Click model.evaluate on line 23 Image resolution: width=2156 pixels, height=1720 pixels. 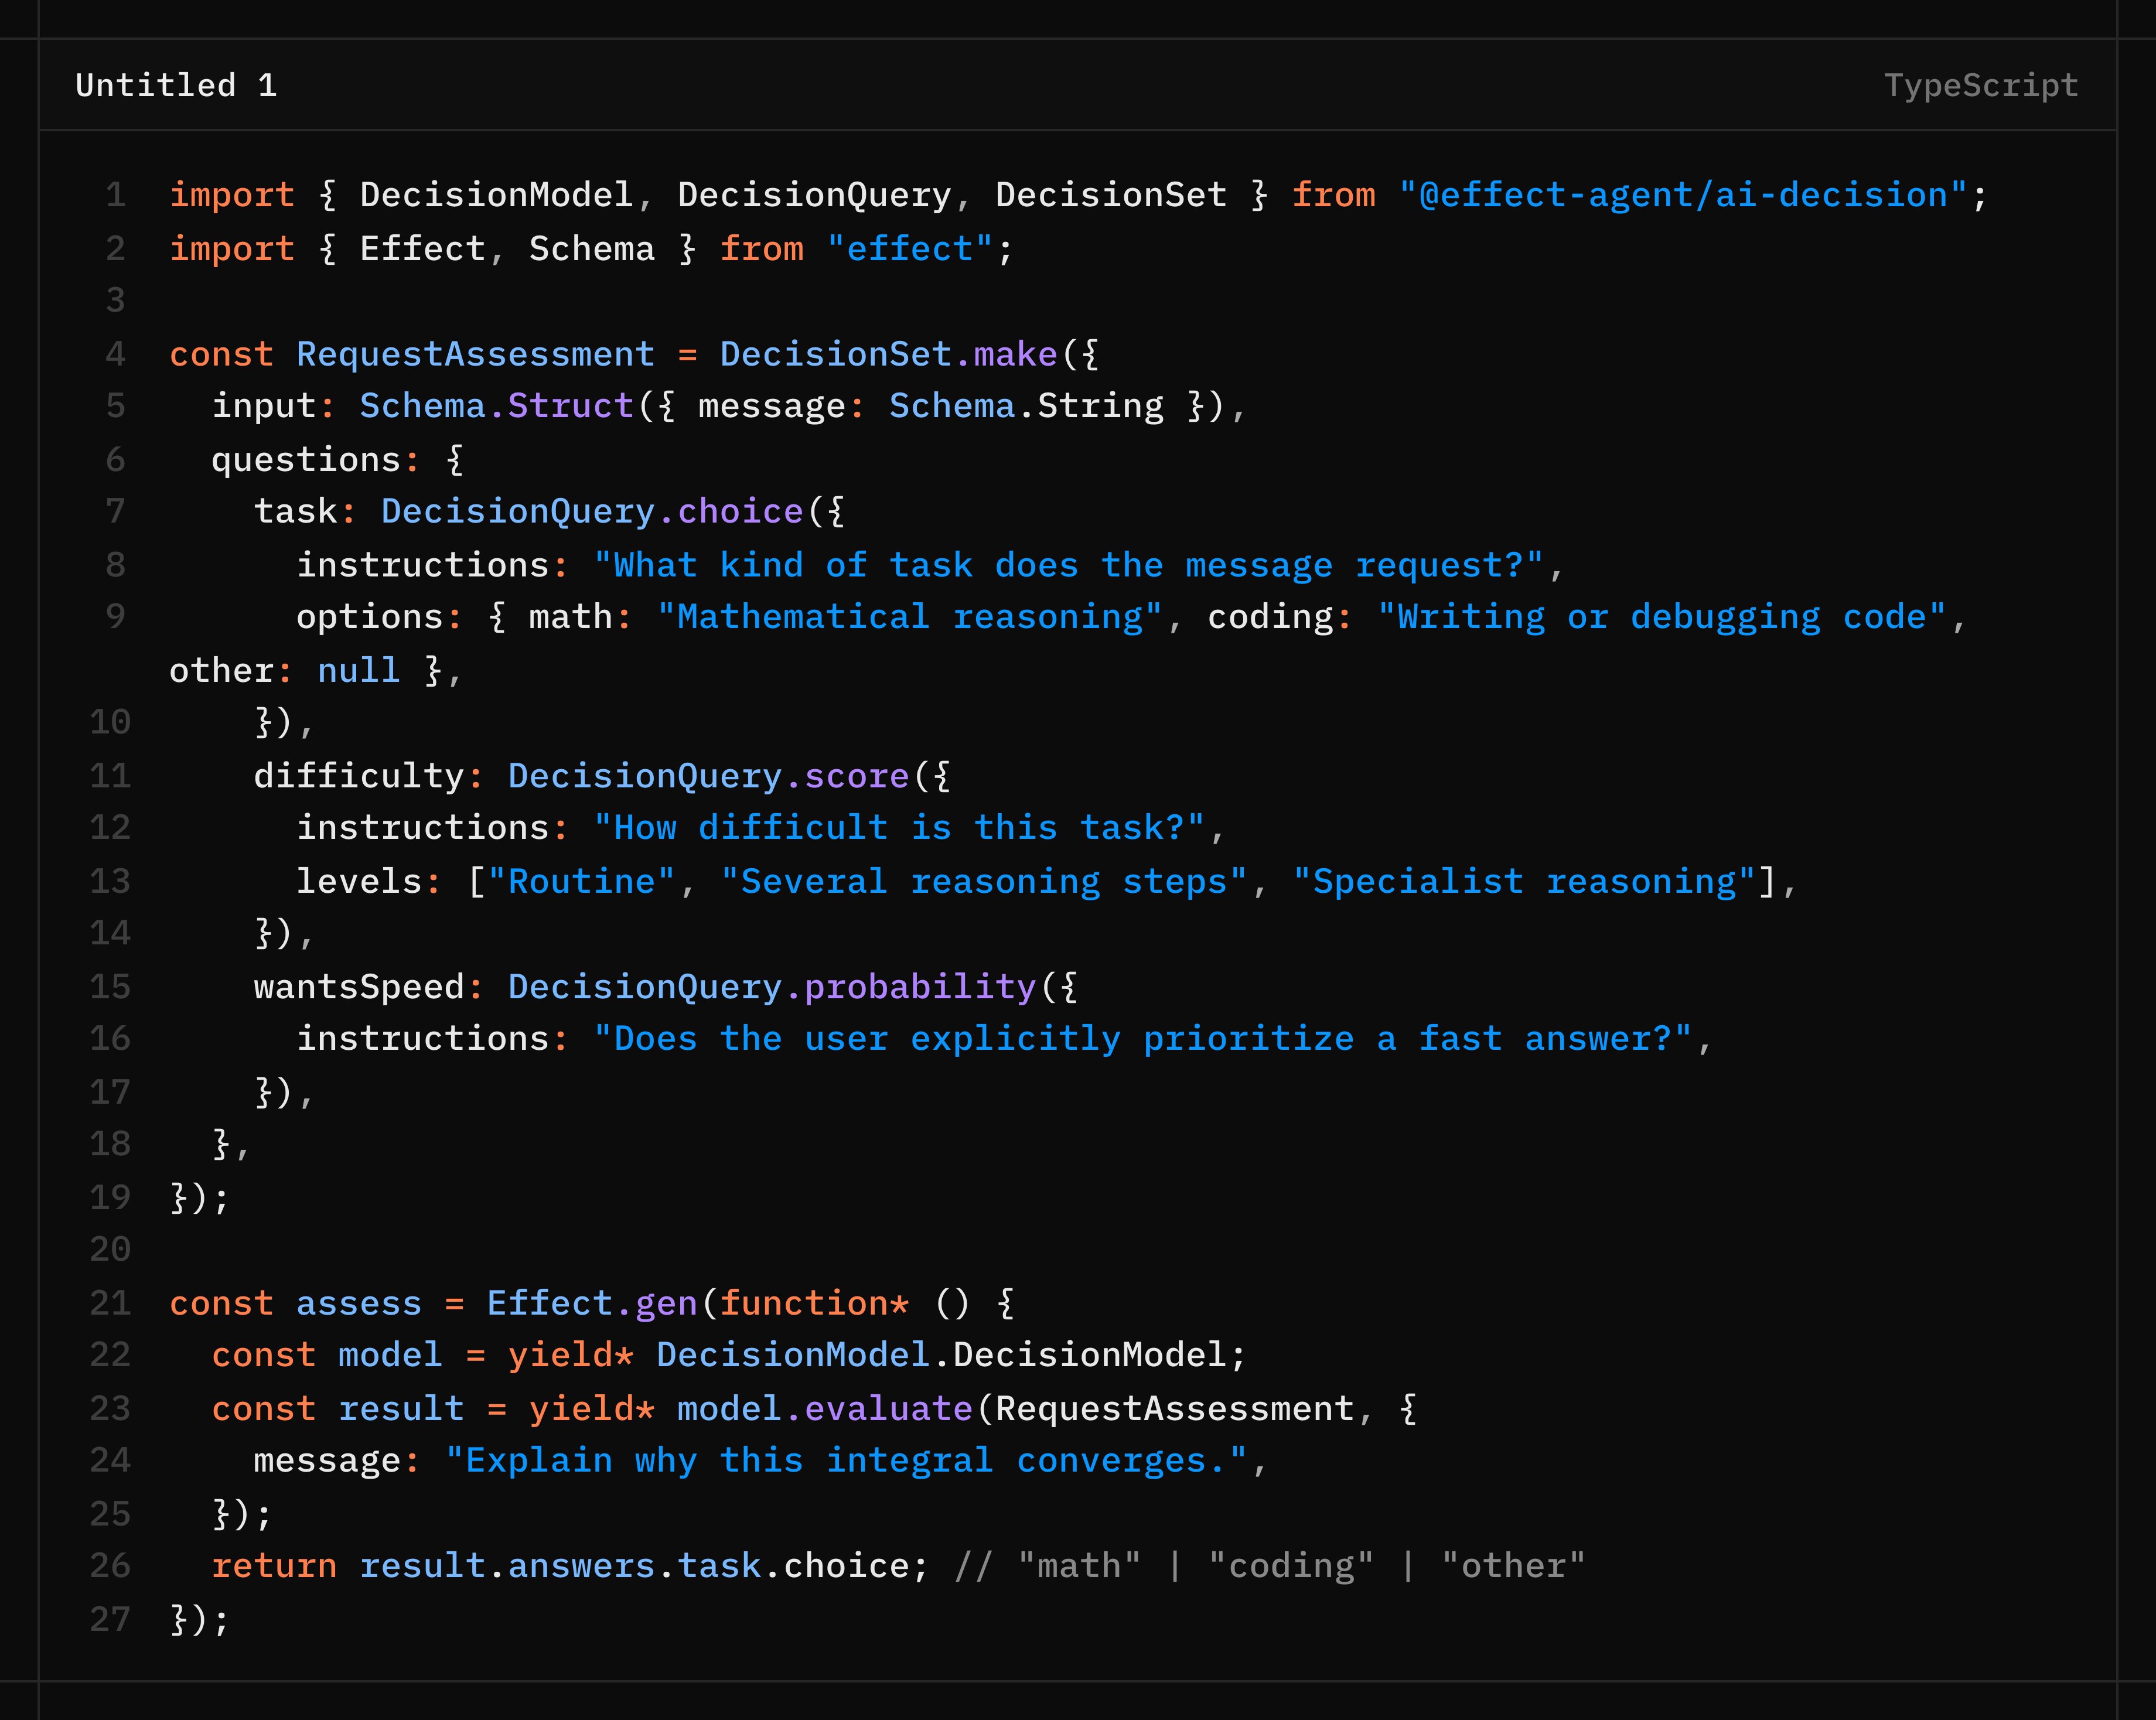[825, 1409]
